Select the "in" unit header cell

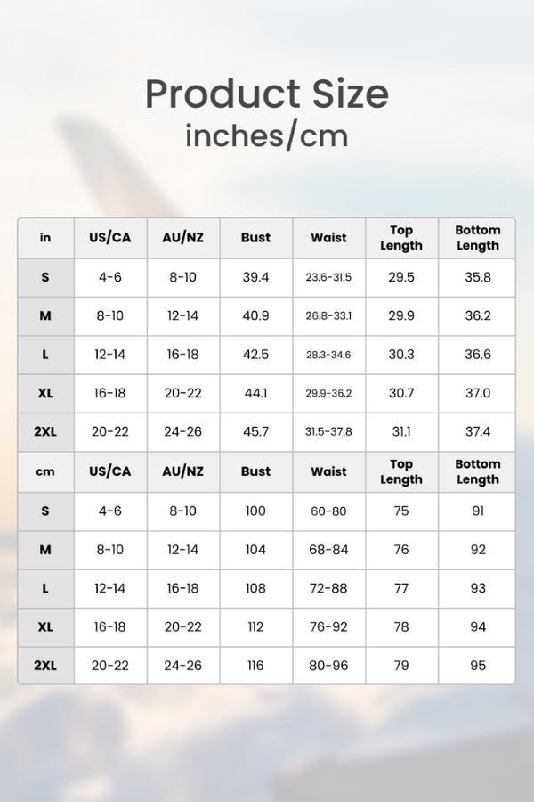[x=45, y=238]
